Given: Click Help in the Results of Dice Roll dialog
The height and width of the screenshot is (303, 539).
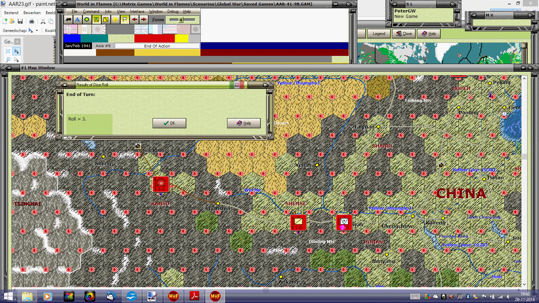Looking at the screenshot, I should pyautogui.click(x=244, y=123).
